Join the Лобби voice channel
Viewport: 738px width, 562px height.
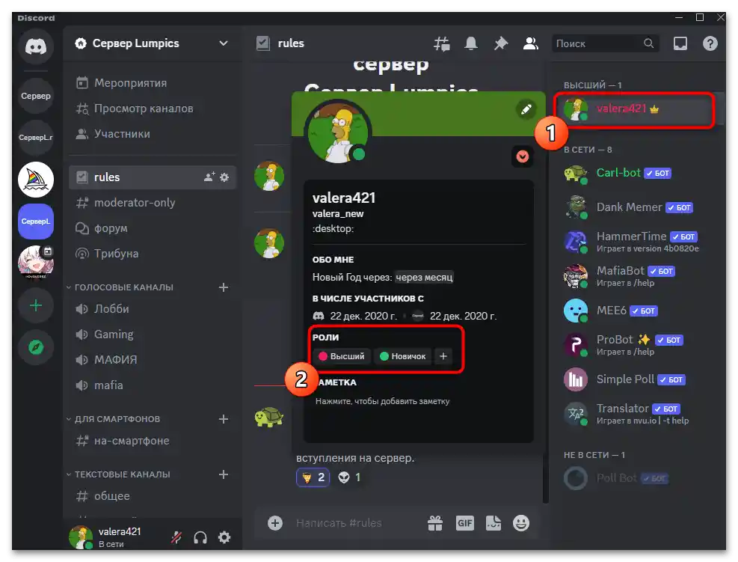pyautogui.click(x=152, y=309)
